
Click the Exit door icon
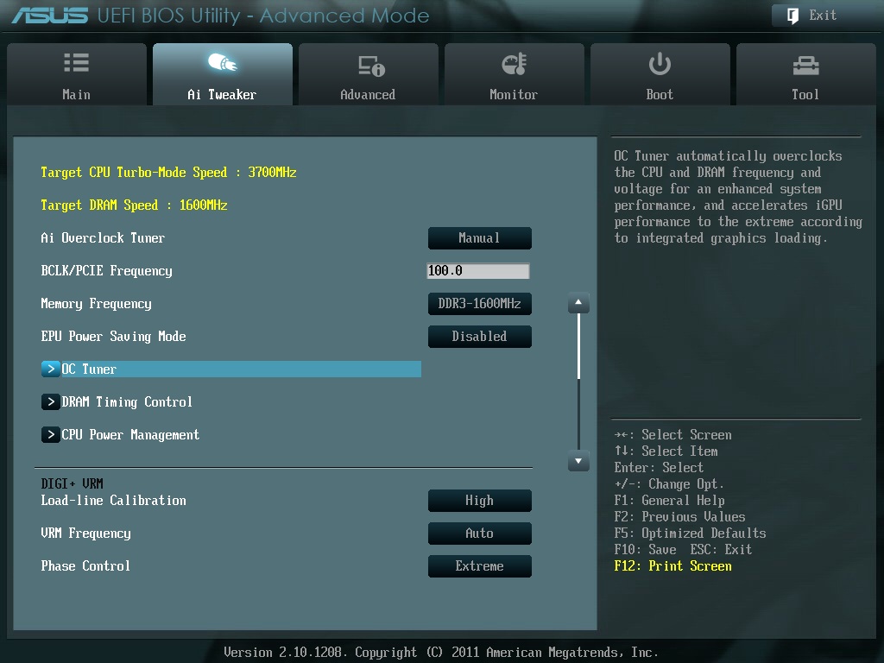[792, 16]
